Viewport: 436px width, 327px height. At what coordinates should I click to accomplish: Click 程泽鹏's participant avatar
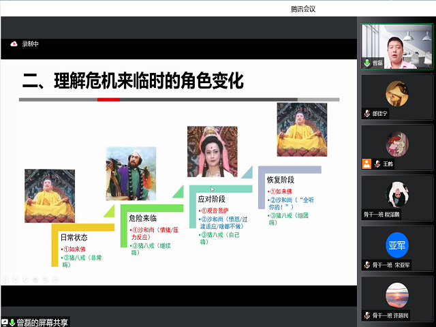click(397, 195)
